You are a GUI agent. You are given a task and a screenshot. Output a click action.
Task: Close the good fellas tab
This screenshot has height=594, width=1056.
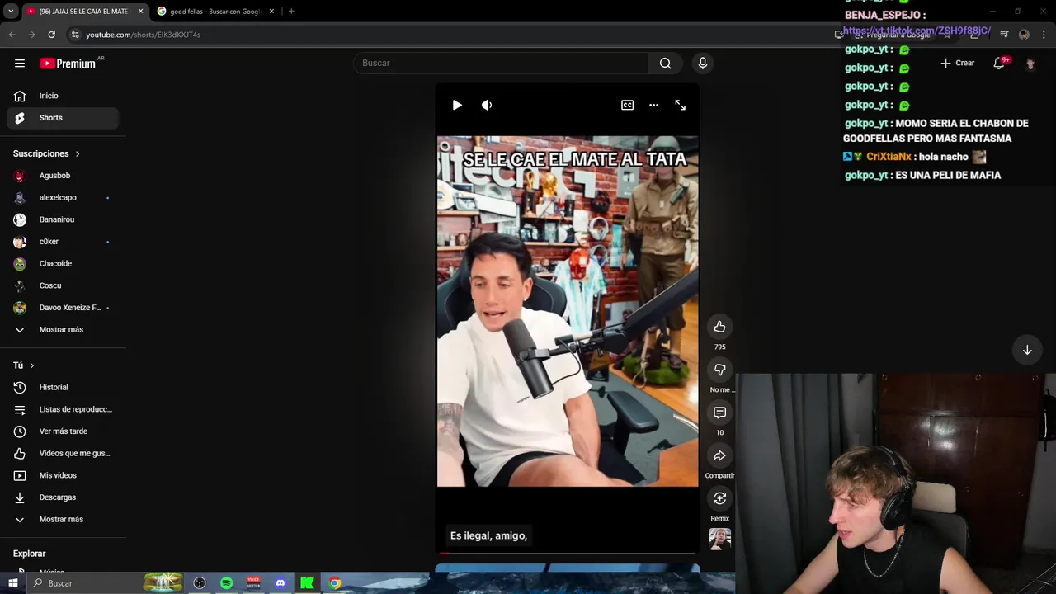coord(271,12)
